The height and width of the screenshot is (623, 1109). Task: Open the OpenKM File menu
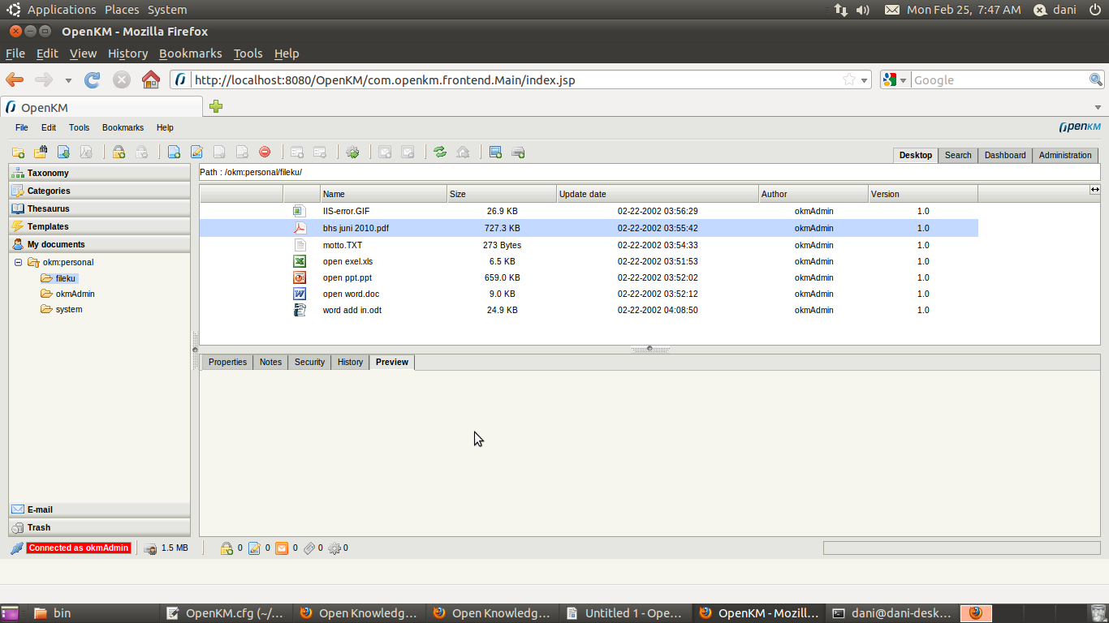click(x=22, y=127)
